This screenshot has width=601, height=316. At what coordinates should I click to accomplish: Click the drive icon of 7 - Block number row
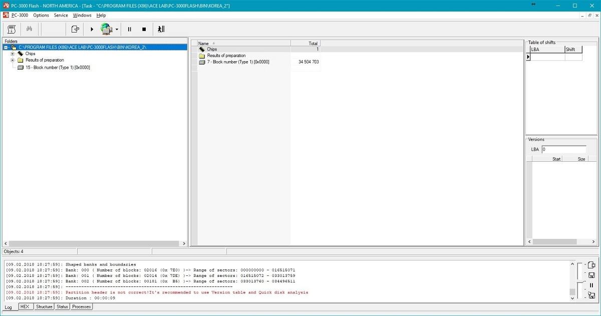pyautogui.click(x=202, y=62)
